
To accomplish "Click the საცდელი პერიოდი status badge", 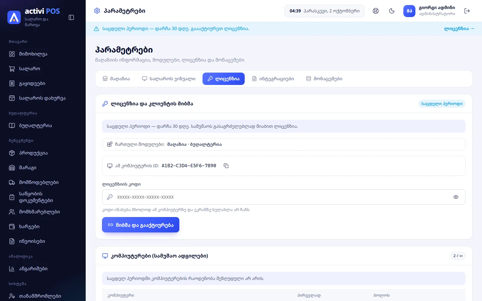I will [442, 104].
